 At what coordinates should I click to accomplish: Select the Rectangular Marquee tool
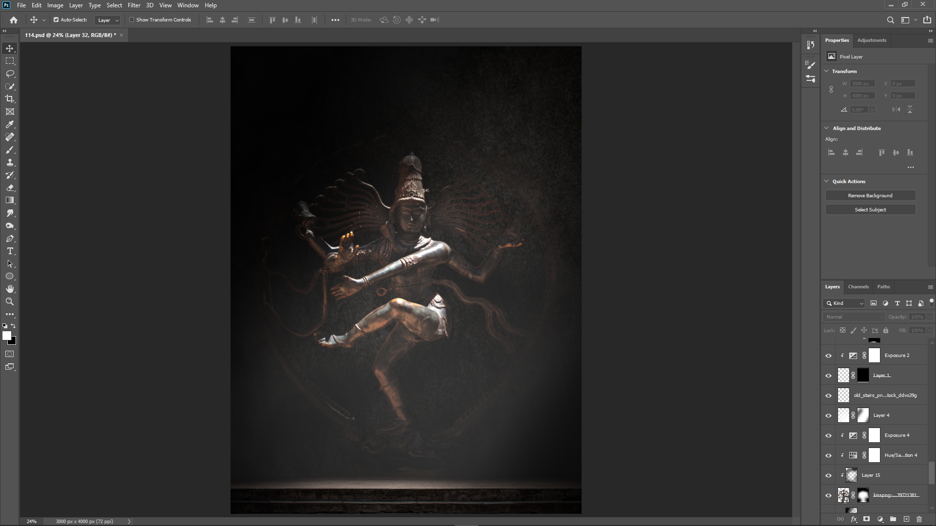coord(10,61)
